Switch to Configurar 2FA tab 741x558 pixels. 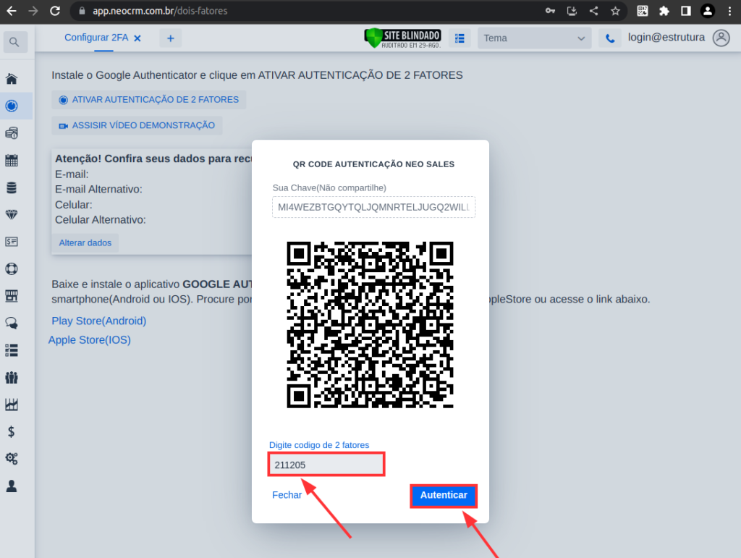[96, 38]
